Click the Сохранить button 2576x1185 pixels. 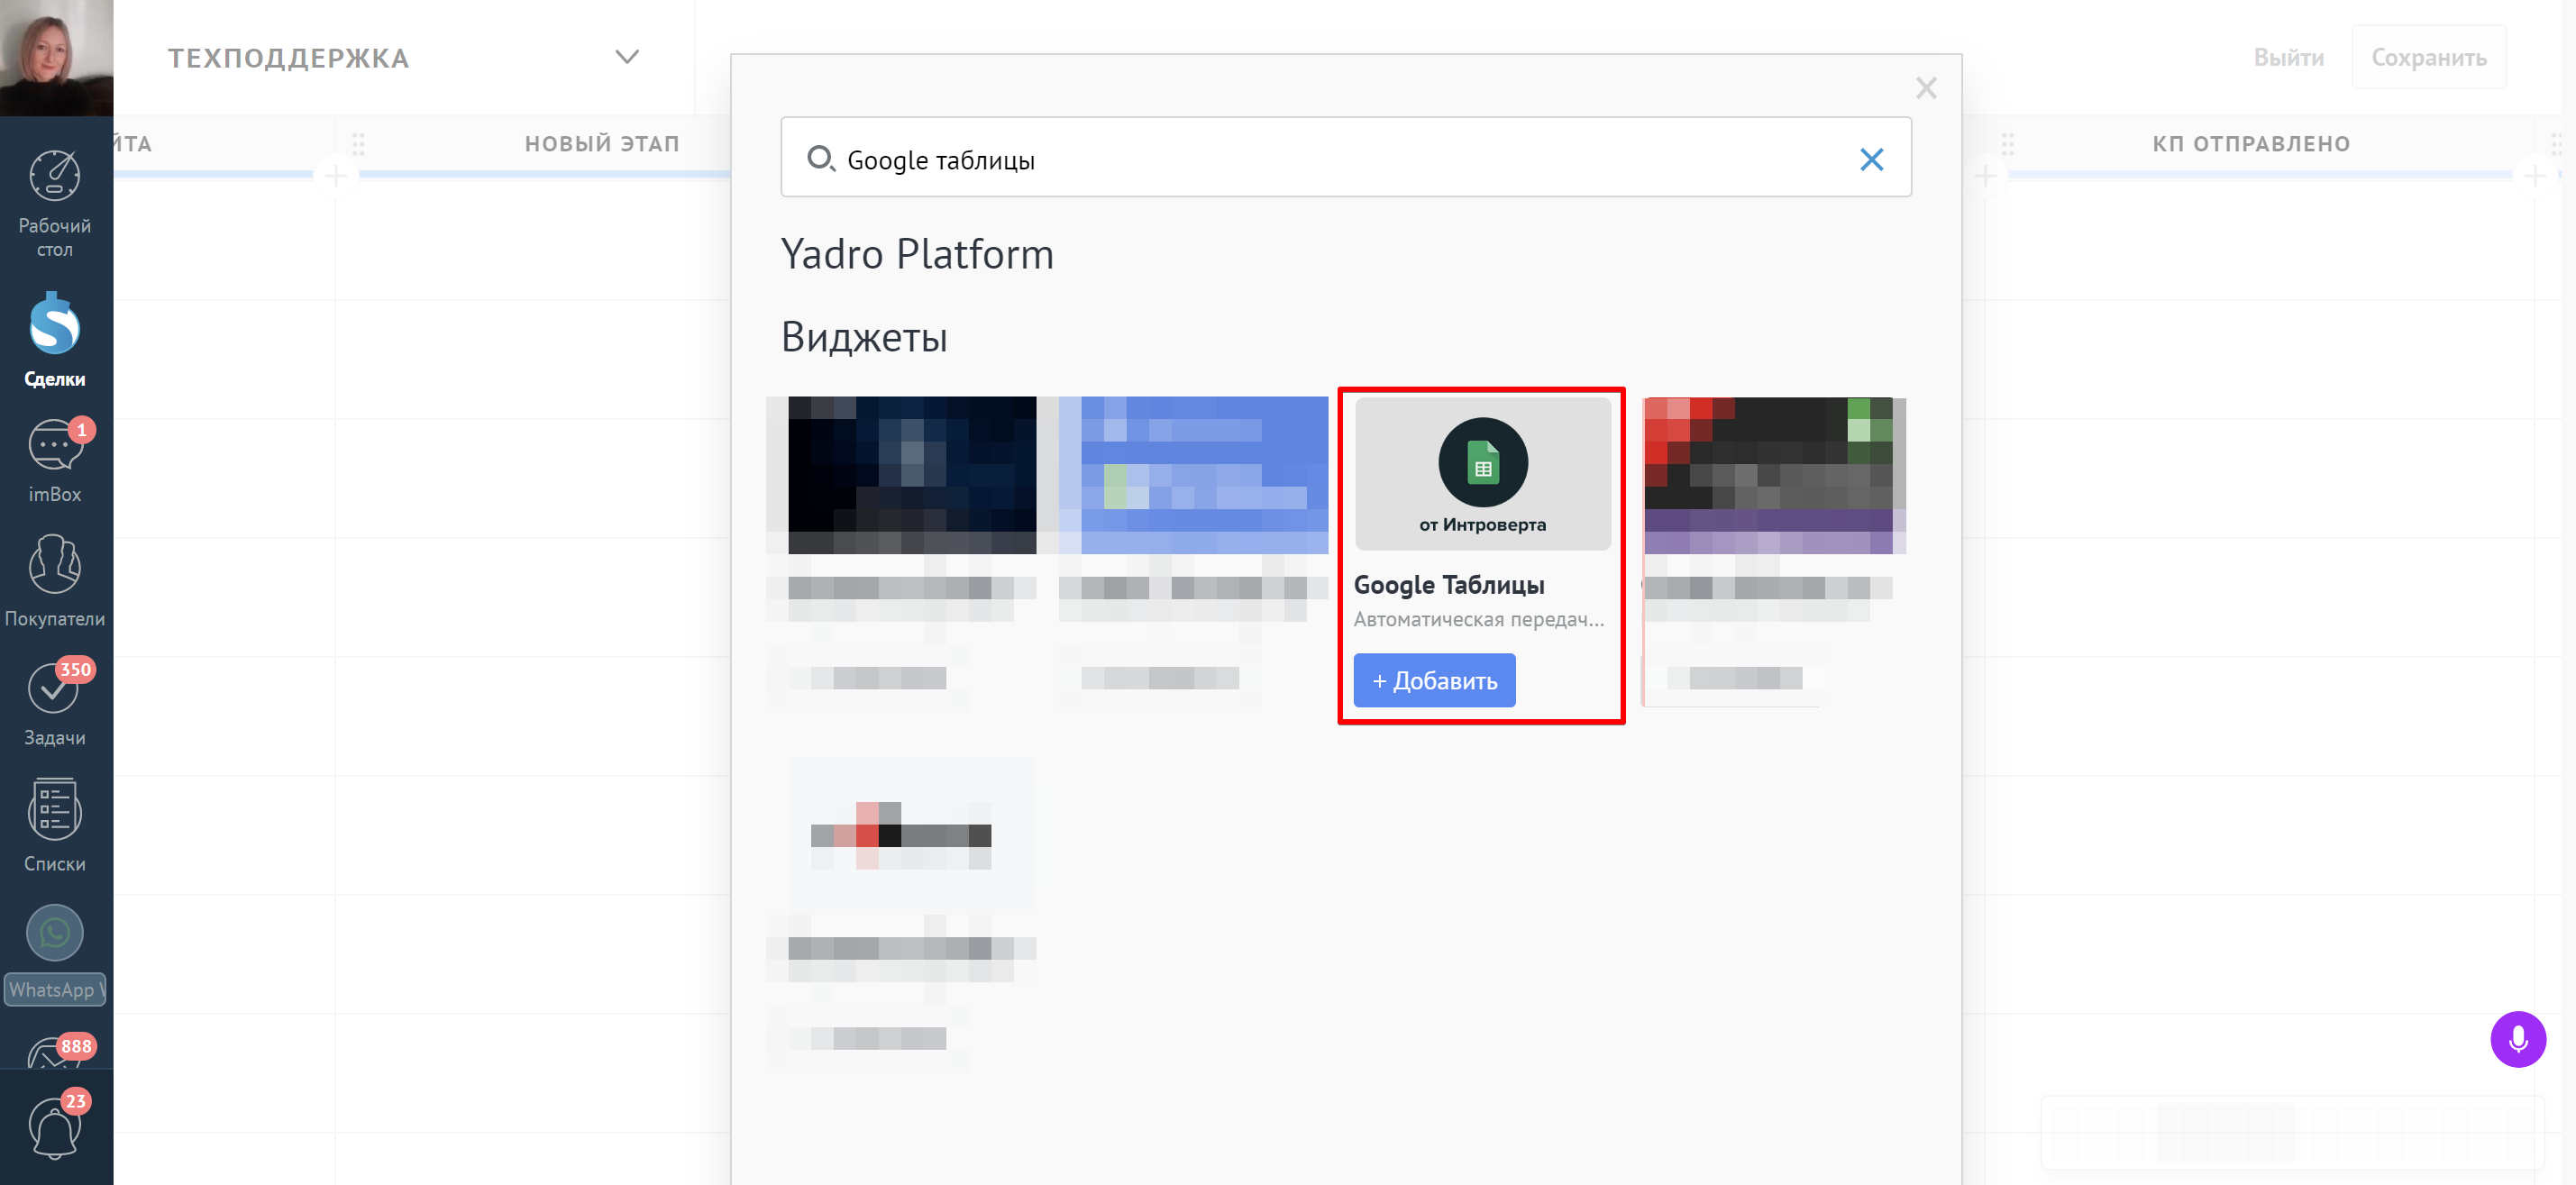[x=2428, y=58]
